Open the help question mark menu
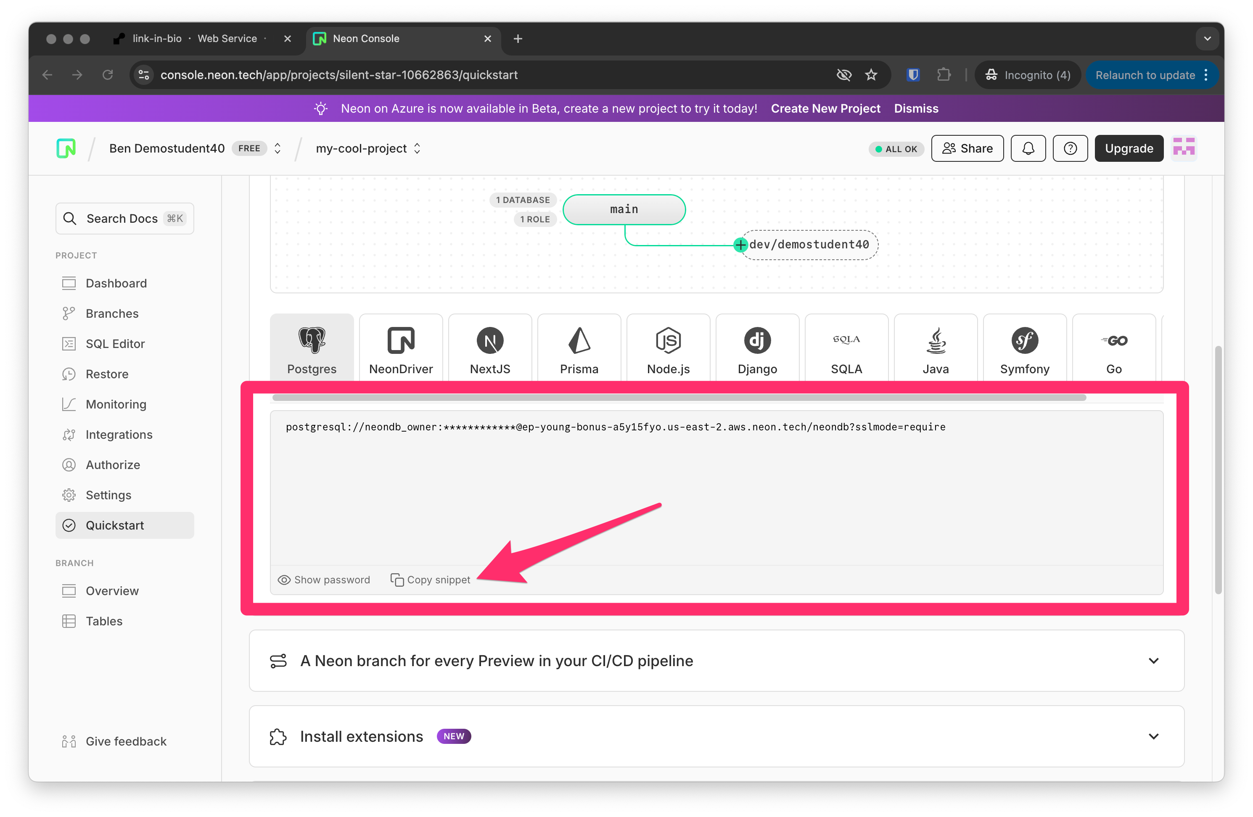The image size is (1253, 817). click(1070, 148)
